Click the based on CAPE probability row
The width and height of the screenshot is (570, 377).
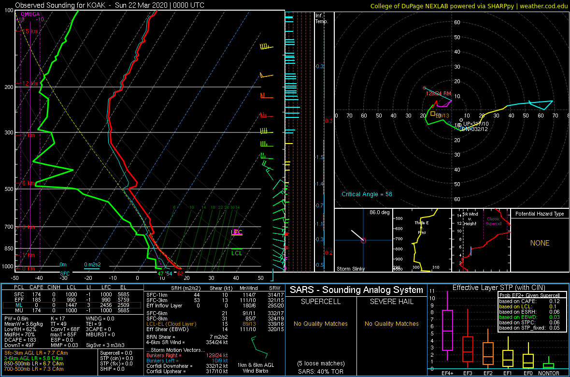click(529, 301)
